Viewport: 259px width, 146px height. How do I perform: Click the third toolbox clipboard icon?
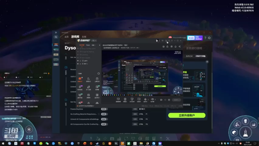tap(97, 79)
